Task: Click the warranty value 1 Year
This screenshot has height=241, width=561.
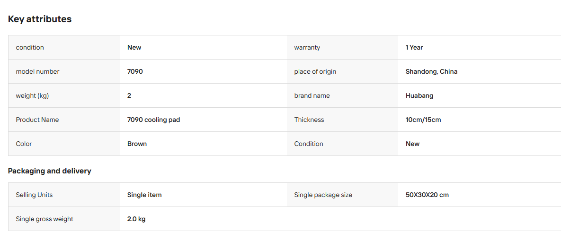Action: point(414,47)
